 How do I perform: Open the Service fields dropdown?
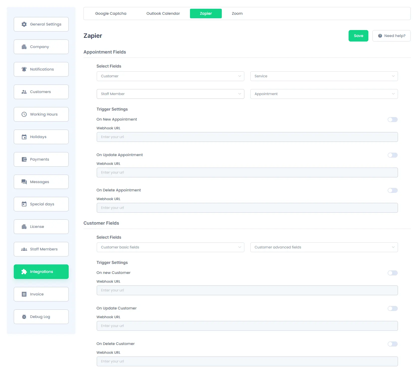tap(324, 76)
